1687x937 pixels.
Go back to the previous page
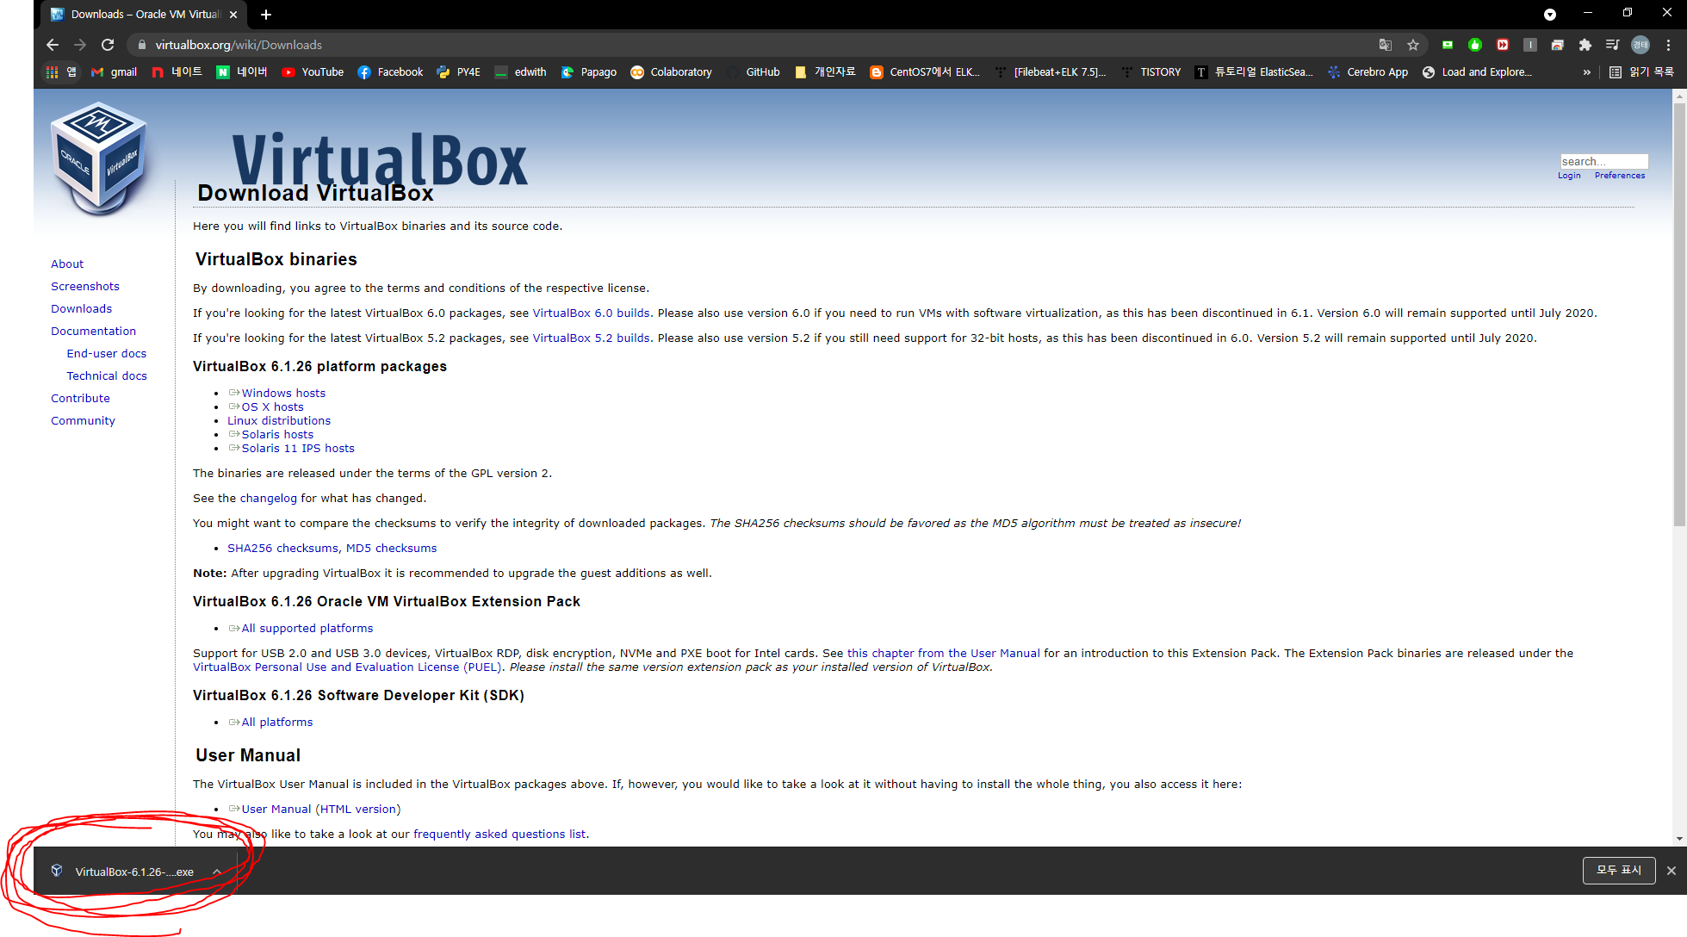[x=53, y=45]
